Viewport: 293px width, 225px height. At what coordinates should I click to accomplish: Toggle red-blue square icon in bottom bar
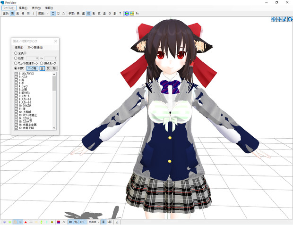(x=59, y=222)
